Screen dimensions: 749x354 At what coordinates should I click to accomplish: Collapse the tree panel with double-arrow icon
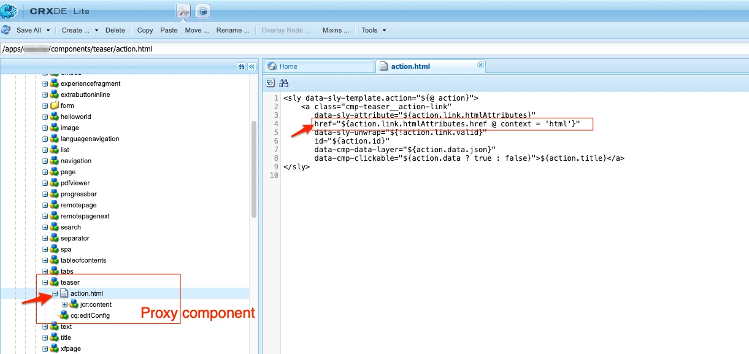click(252, 66)
